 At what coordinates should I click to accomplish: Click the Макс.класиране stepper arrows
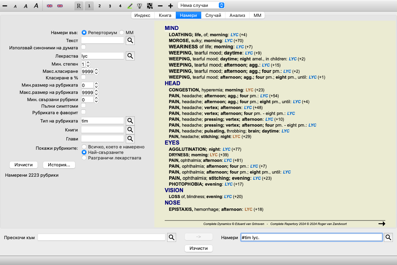(x=96, y=71)
